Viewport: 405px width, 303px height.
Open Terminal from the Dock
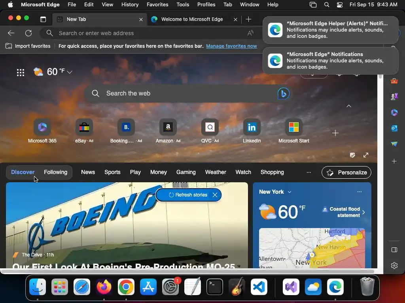tap(215, 287)
